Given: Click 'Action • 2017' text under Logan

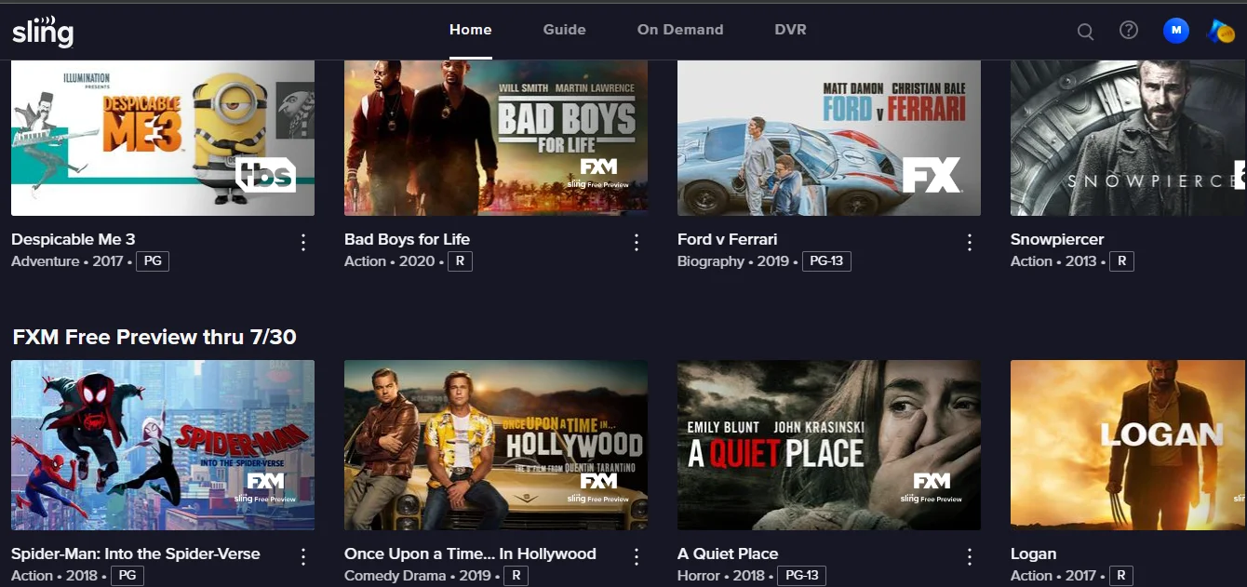Looking at the screenshot, I should pyautogui.click(x=1053, y=576).
